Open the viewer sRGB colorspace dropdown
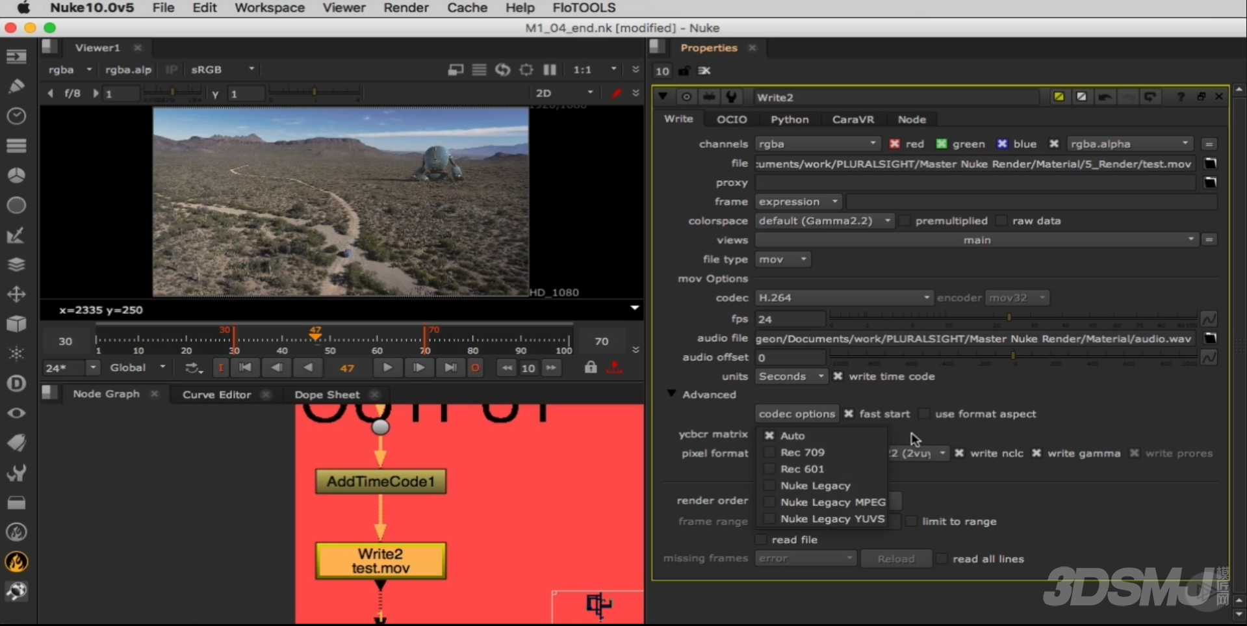The image size is (1247, 626). (222, 70)
